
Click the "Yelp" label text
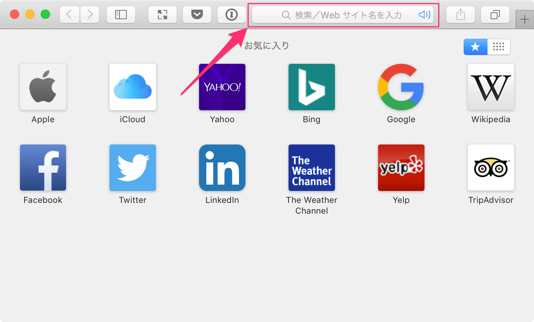[401, 200]
